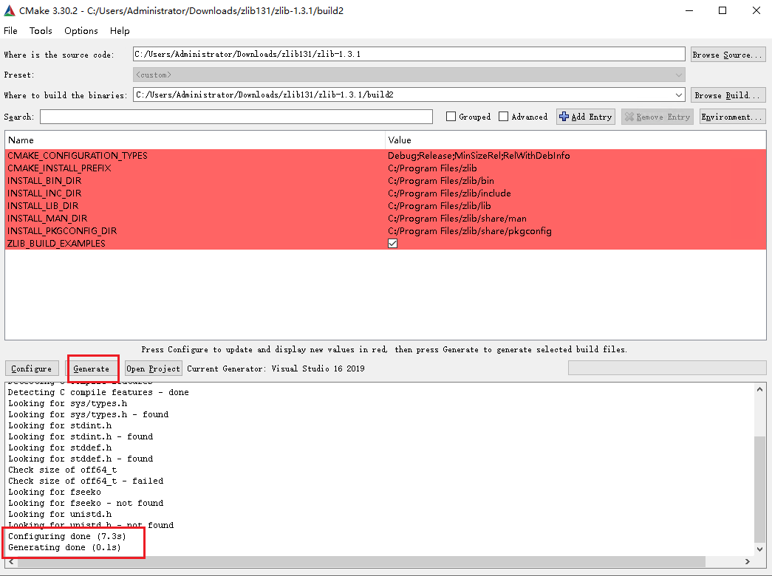Click the Configure button
The height and width of the screenshot is (576, 772).
pos(32,368)
